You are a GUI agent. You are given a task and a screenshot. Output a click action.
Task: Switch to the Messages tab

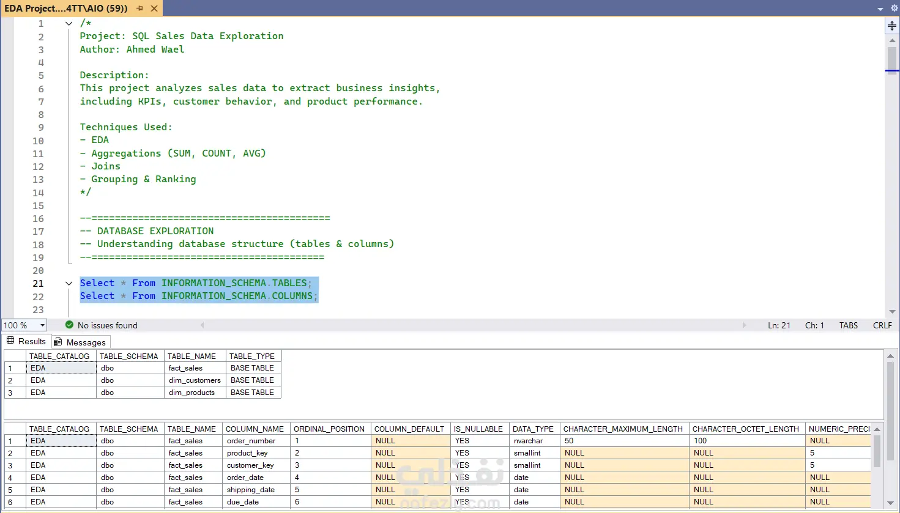(80, 342)
